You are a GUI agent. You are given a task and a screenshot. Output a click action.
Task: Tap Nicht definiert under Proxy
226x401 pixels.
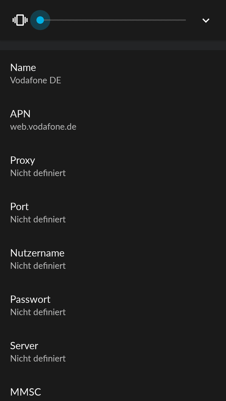(x=38, y=173)
